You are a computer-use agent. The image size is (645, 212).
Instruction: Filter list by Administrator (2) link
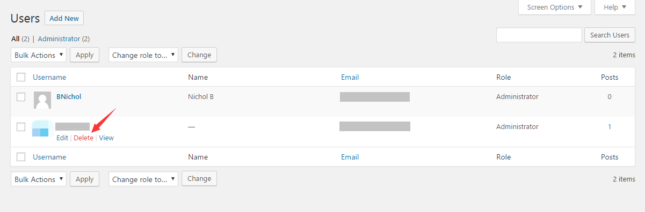tap(64, 39)
